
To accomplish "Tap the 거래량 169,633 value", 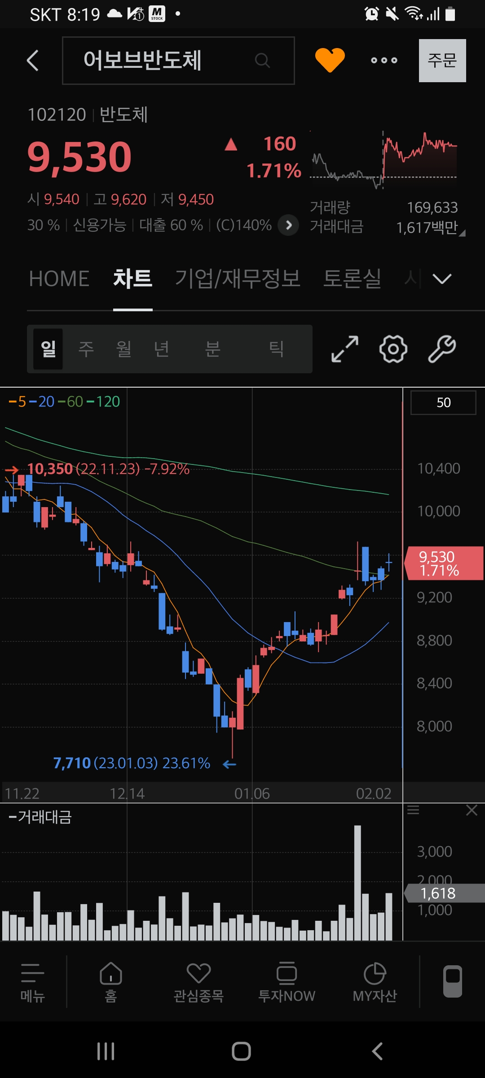I will 432,208.
